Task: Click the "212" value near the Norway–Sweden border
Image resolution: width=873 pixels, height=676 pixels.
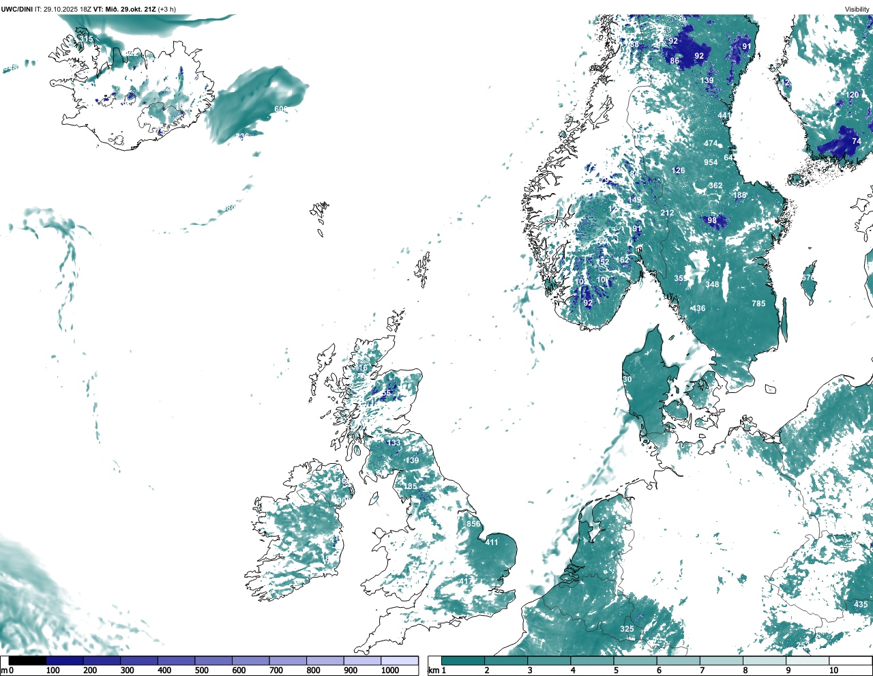Action: (667, 213)
